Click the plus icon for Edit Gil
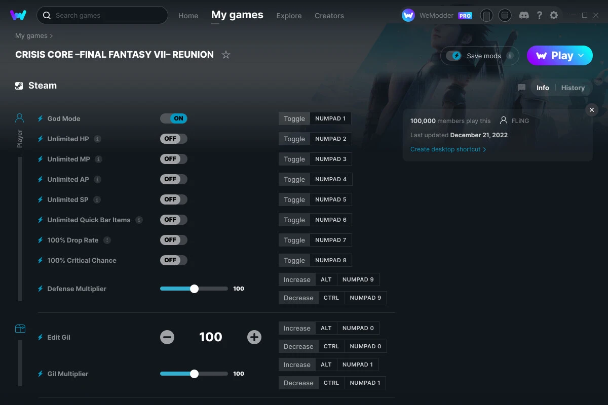This screenshot has height=405, width=608. [x=254, y=337]
